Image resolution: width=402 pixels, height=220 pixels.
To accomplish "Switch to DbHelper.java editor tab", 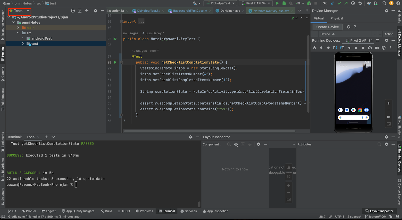I will point(230,11).
